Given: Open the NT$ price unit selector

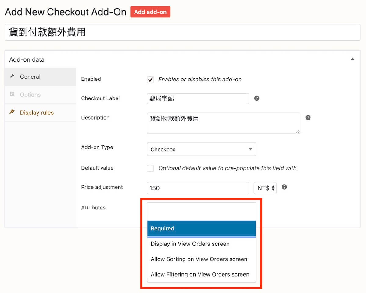Looking at the screenshot, I should pos(265,188).
